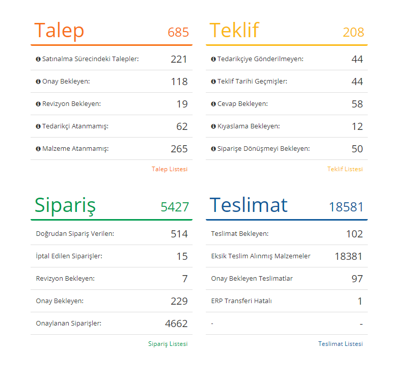This screenshot has height=377, width=408.
Task: Click the Sipariş total count 5427
Action: [x=175, y=207]
